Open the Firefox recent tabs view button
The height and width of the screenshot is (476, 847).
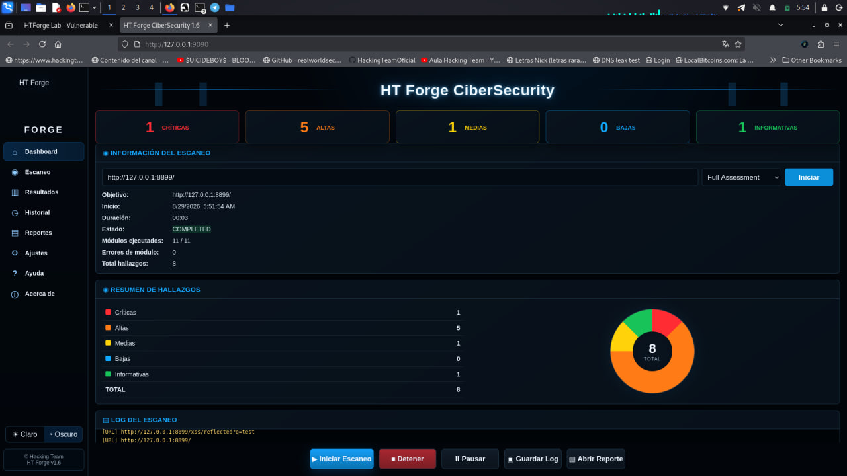coord(9,25)
